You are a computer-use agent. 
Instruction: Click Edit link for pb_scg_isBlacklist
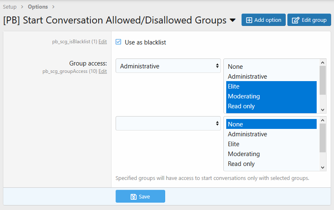point(102,42)
